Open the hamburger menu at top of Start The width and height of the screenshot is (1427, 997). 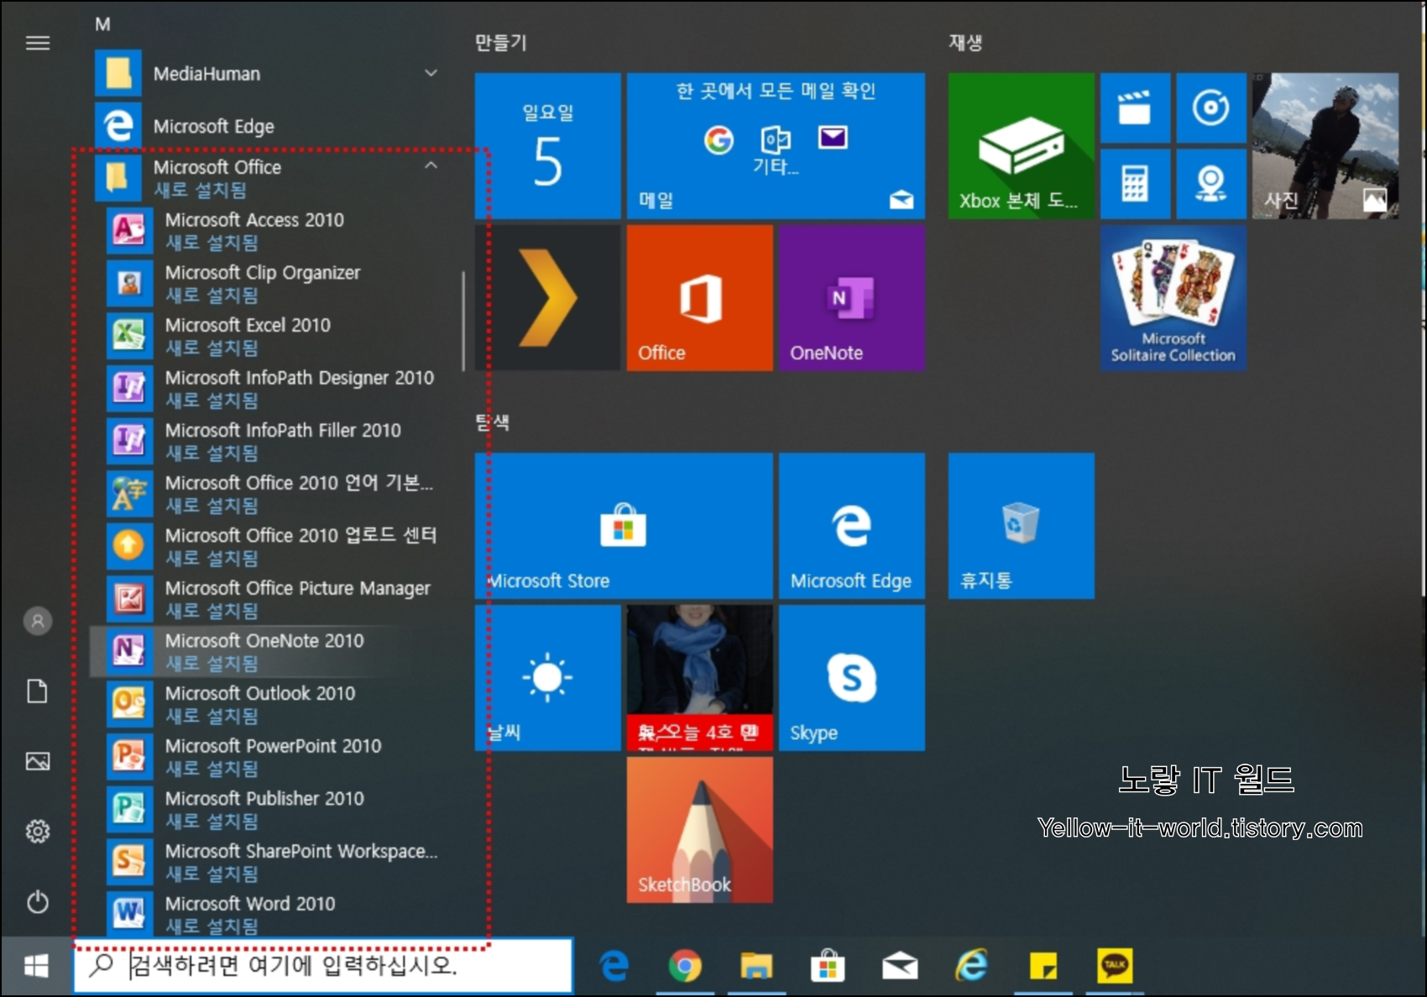pos(38,44)
